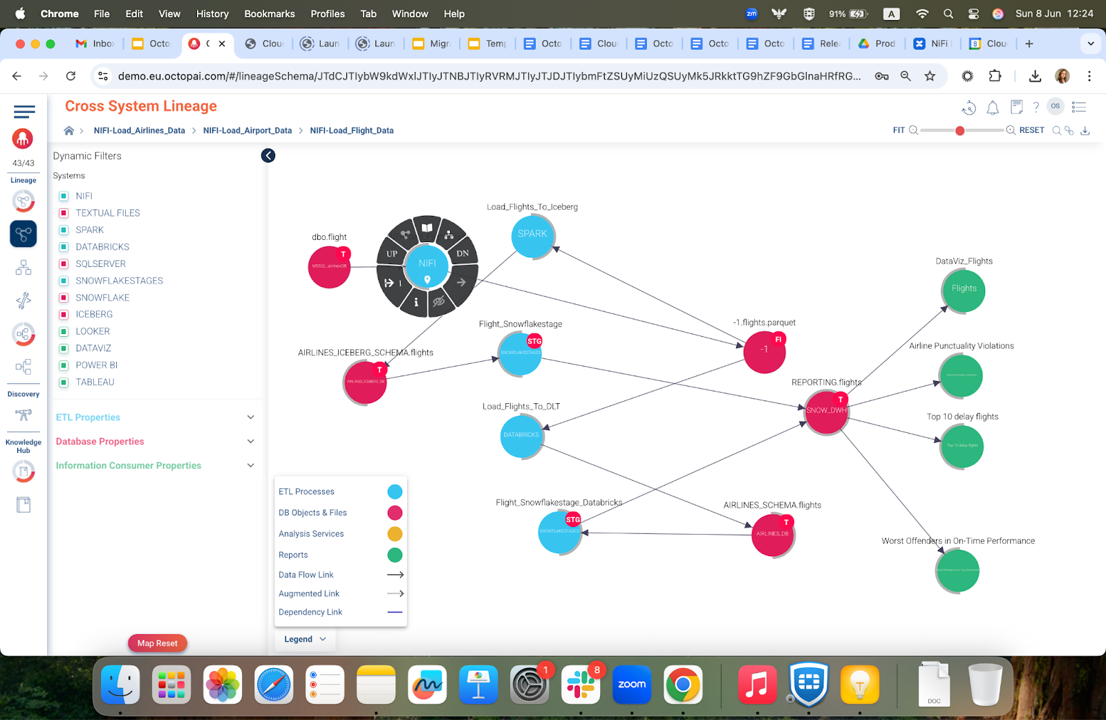Click the SPARK node labeled Load_Flights_To_Iceberg
The width and height of the screenshot is (1106, 720).
tap(532, 237)
